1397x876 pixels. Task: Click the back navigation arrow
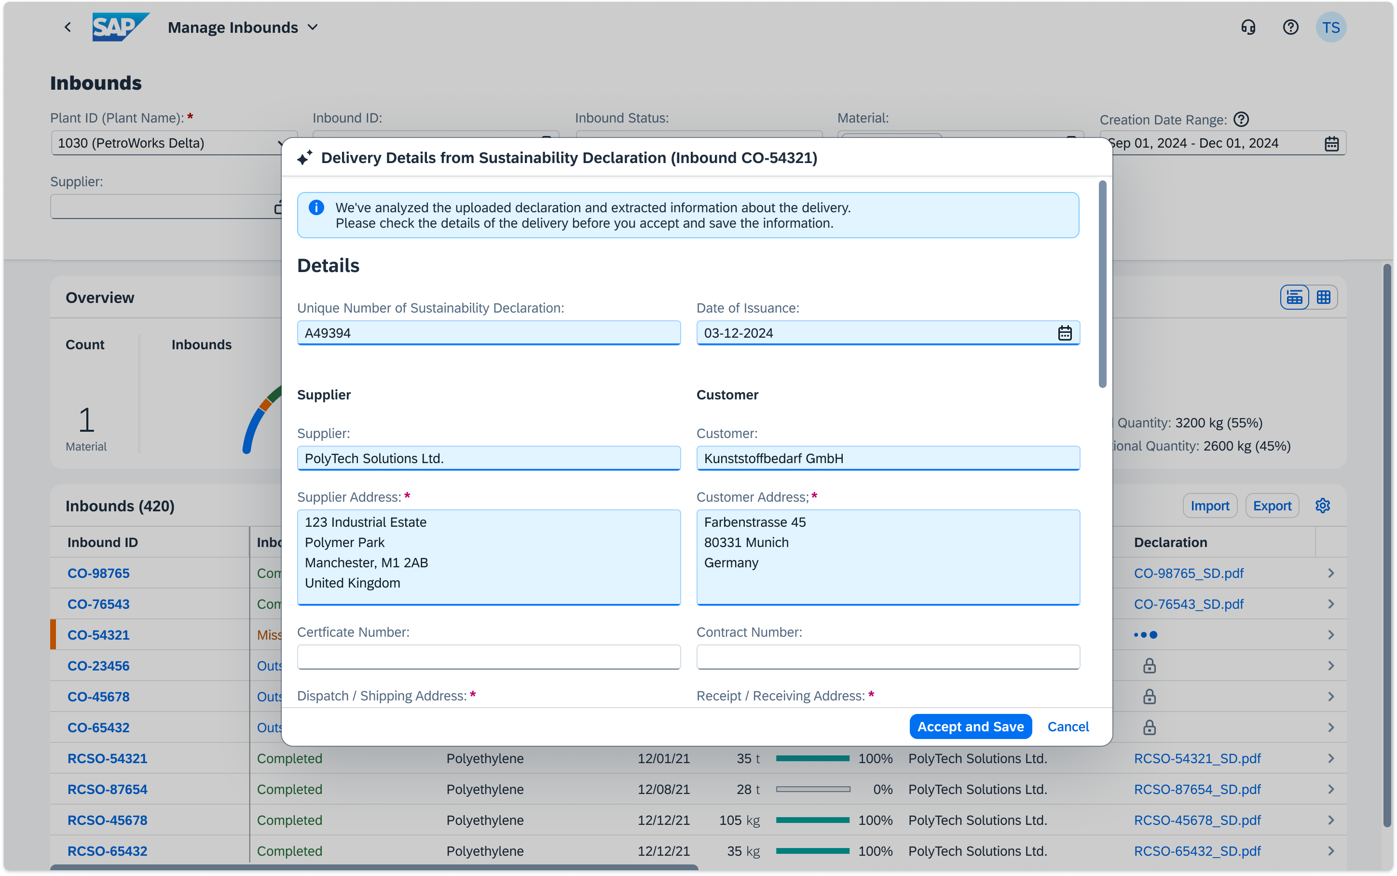[x=68, y=27]
